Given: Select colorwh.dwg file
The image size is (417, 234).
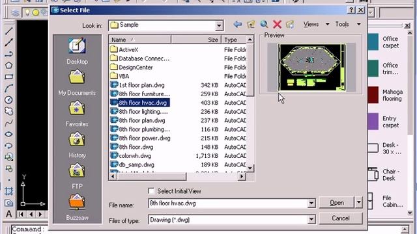Looking at the screenshot, I should 131,156.
